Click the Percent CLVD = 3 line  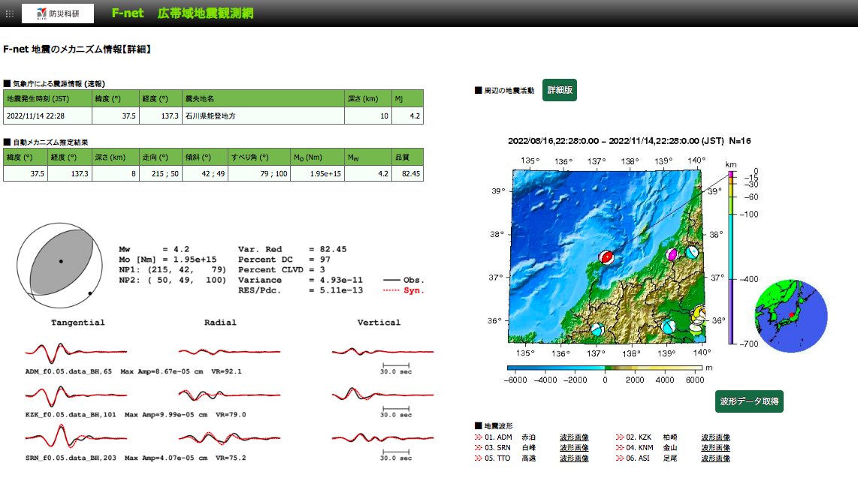click(x=281, y=269)
